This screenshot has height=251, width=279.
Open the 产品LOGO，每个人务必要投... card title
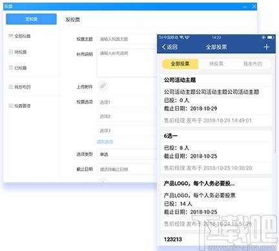(199, 184)
